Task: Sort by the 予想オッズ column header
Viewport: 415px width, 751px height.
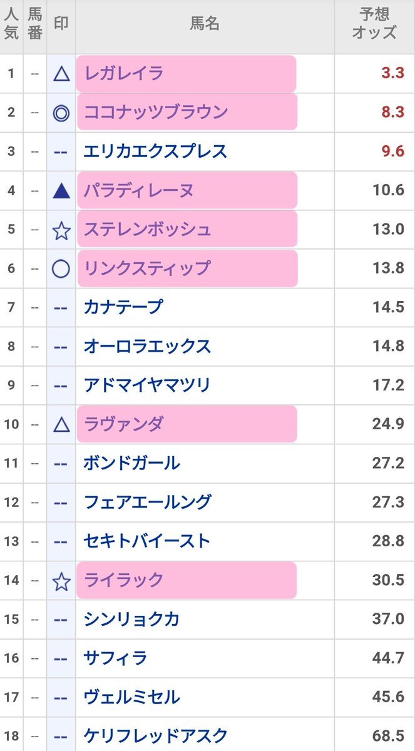Action: pos(374,26)
